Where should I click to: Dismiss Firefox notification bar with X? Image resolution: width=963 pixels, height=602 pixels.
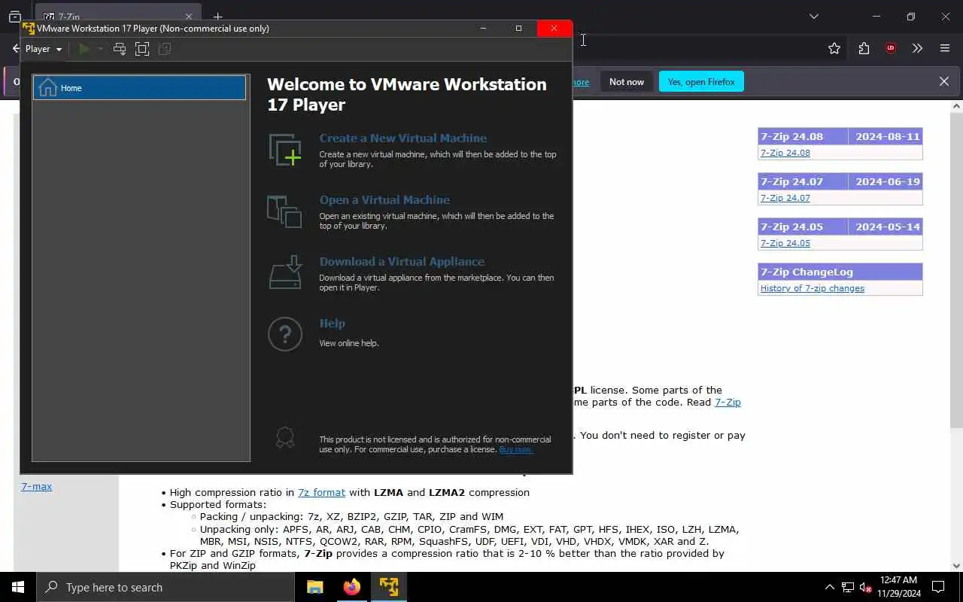point(944,81)
